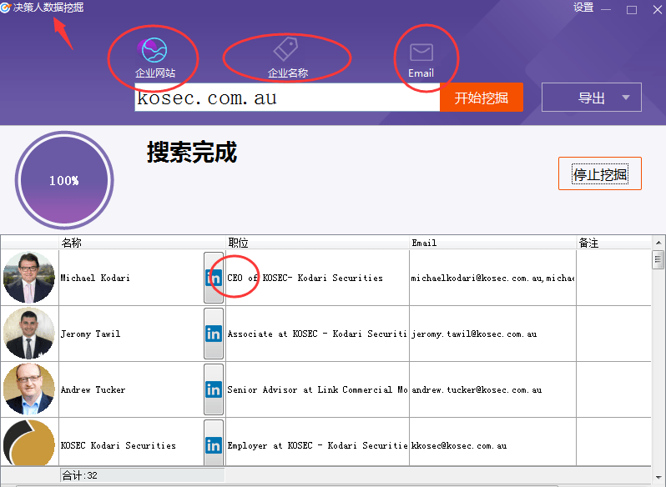Select the 企业名称 tag icon
The height and width of the screenshot is (487, 666).
point(287,49)
